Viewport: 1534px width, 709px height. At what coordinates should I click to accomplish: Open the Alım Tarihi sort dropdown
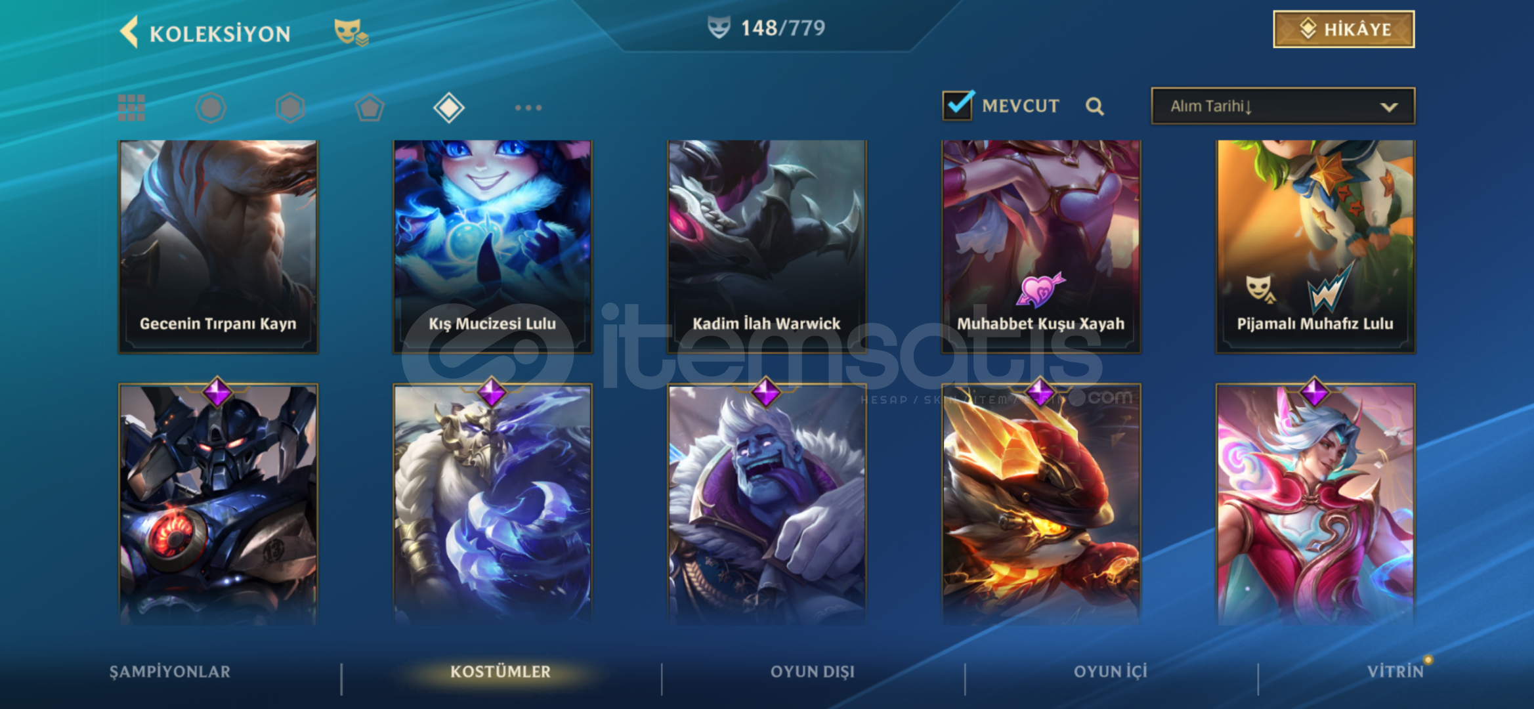pos(1283,106)
